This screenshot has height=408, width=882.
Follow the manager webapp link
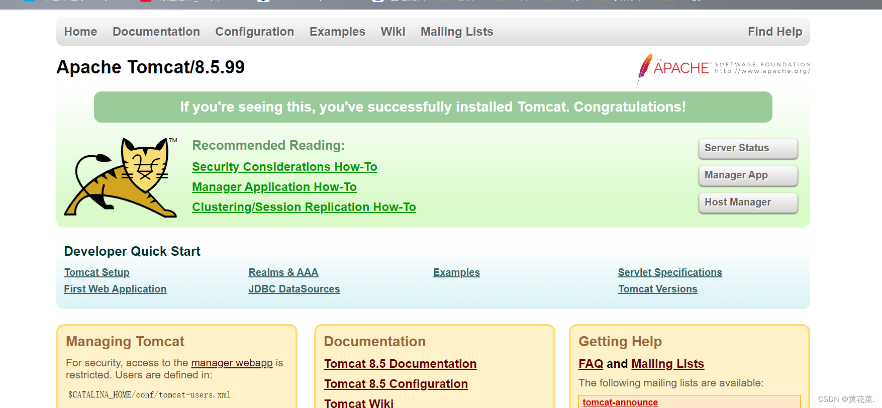(232, 363)
